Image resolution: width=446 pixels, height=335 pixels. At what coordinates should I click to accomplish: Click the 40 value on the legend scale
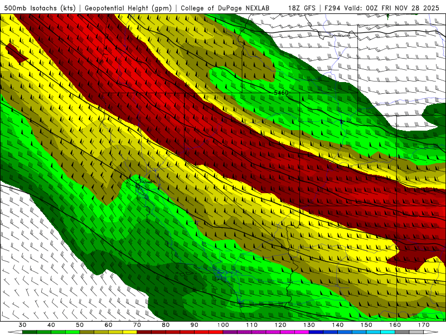(x=51, y=325)
